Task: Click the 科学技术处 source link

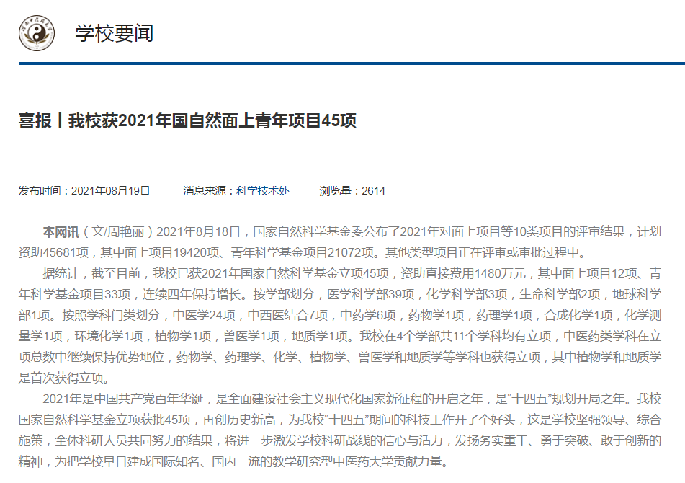Action: [x=263, y=191]
